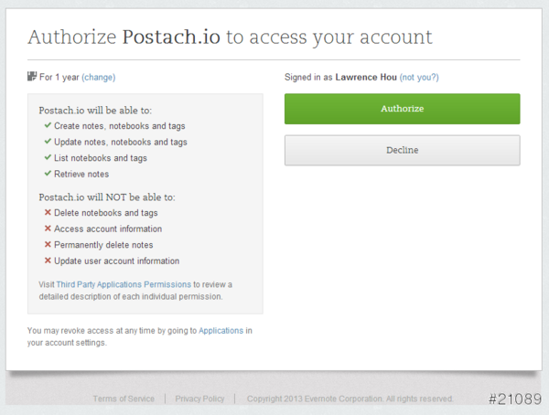This screenshot has width=549, height=415.
Task: Click red X beside Access account information
Action: (48, 229)
